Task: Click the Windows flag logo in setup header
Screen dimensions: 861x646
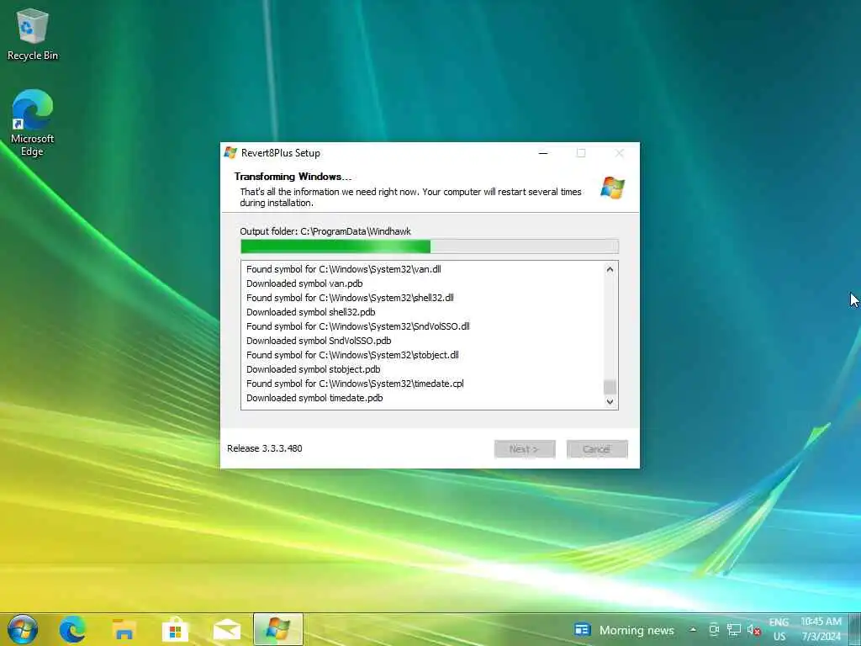Action: click(x=612, y=188)
